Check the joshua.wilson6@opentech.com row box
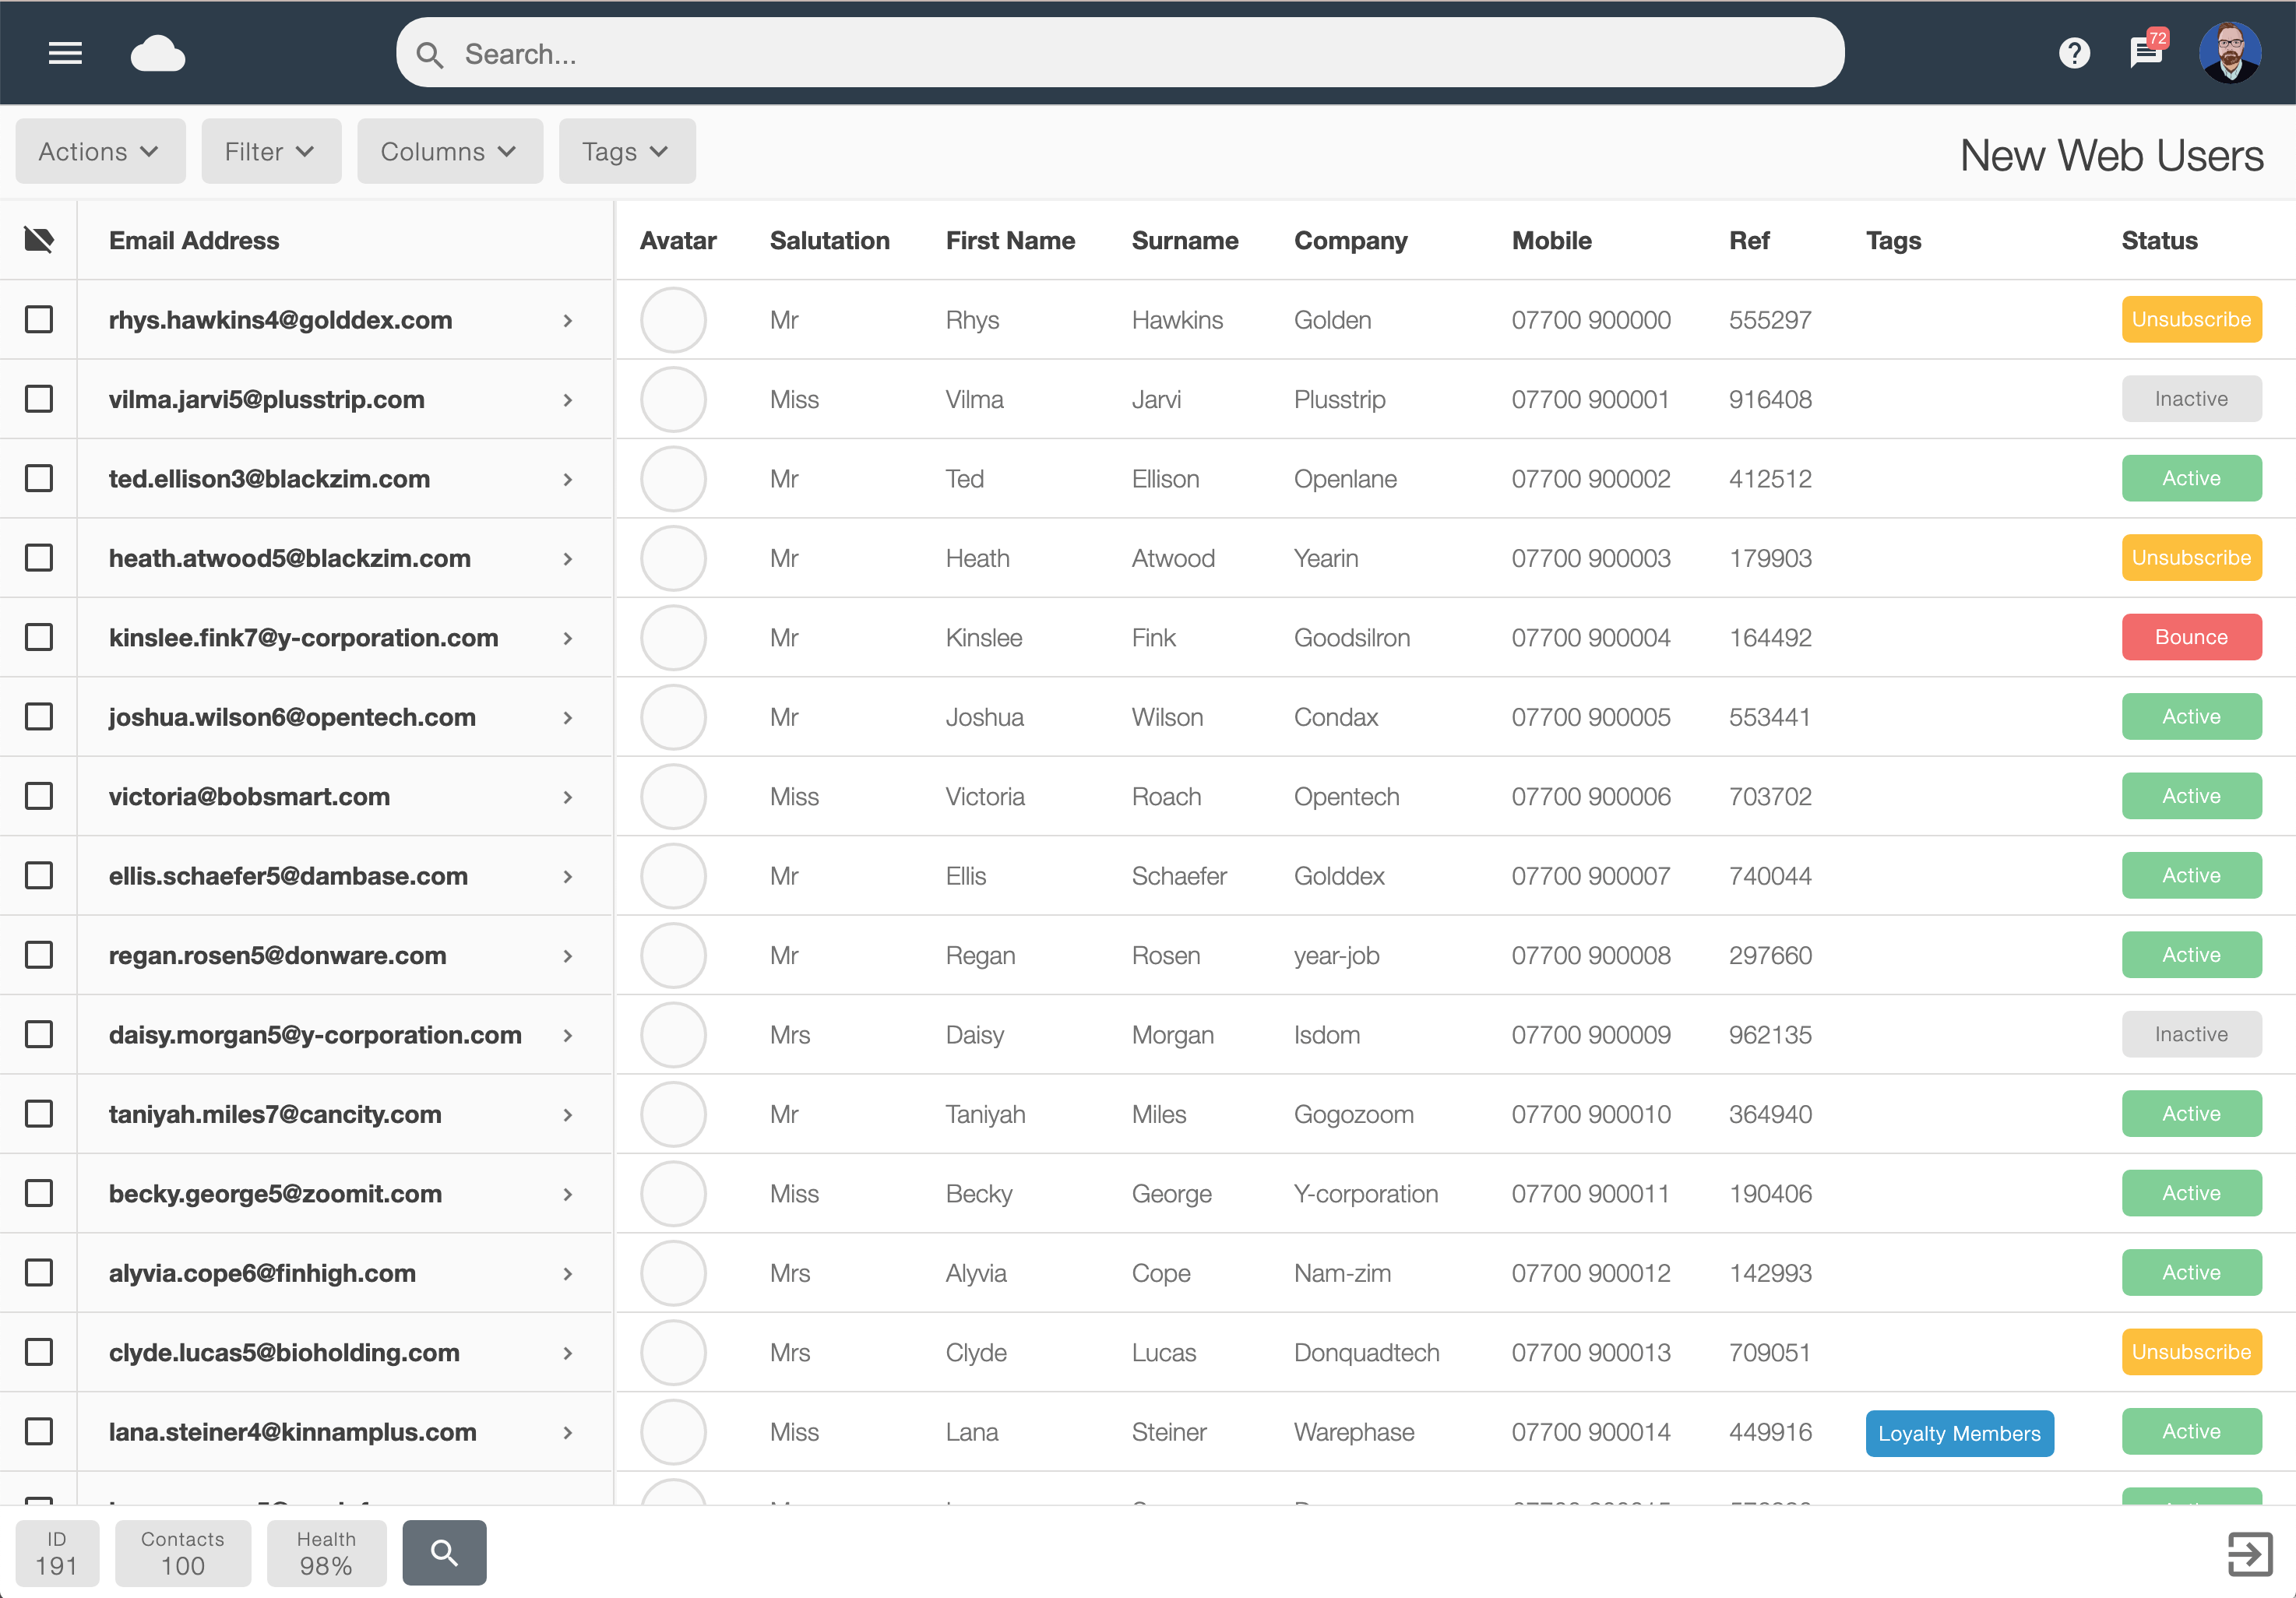Image resolution: width=2296 pixels, height=1598 pixels. (39, 716)
